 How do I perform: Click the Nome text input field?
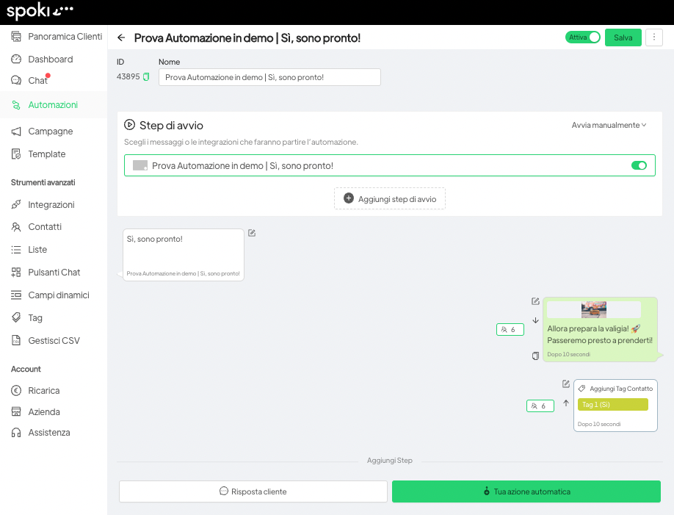pos(269,77)
